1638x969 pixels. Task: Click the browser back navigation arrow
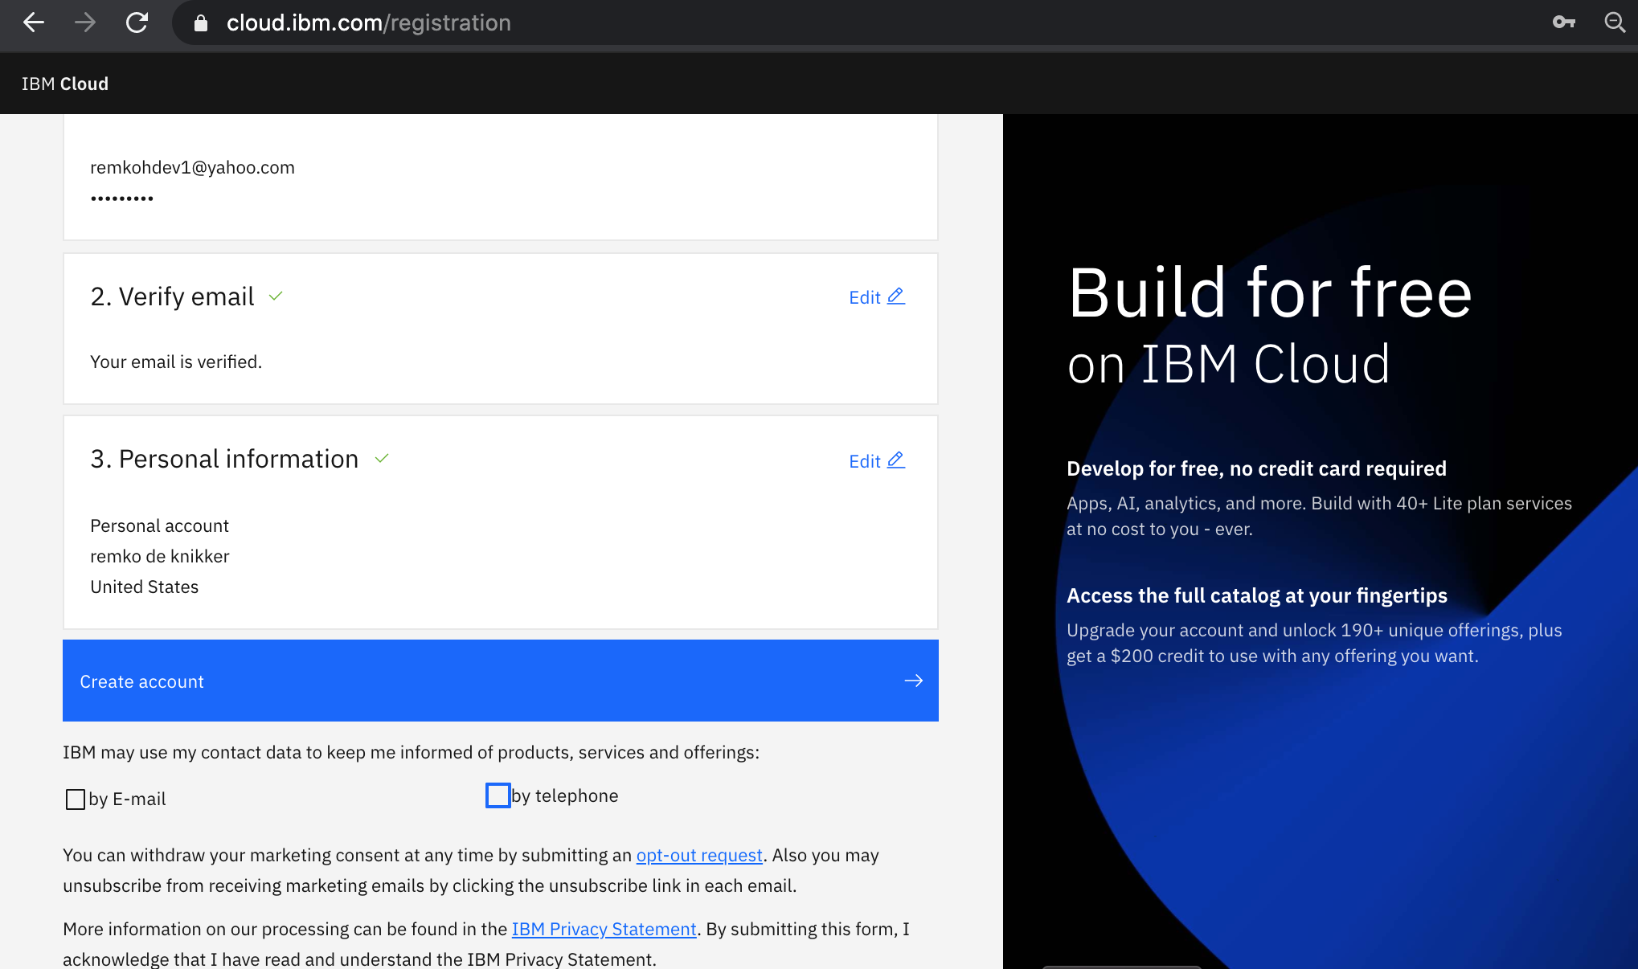pyautogui.click(x=33, y=22)
